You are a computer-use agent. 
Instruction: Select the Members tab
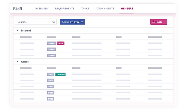pos(127,9)
